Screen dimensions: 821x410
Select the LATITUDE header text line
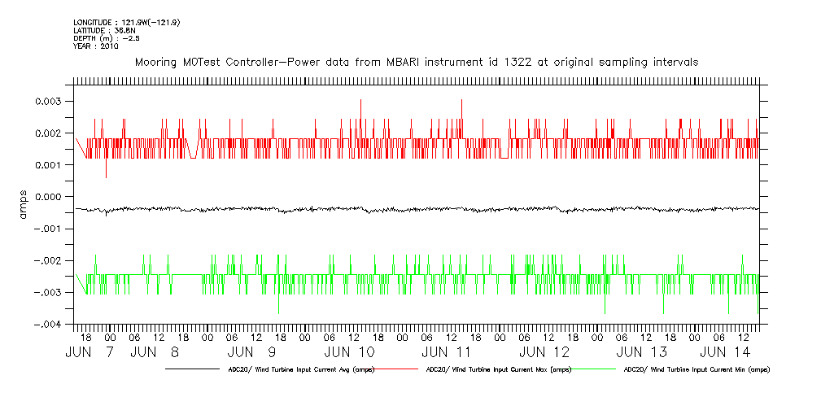click(103, 30)
